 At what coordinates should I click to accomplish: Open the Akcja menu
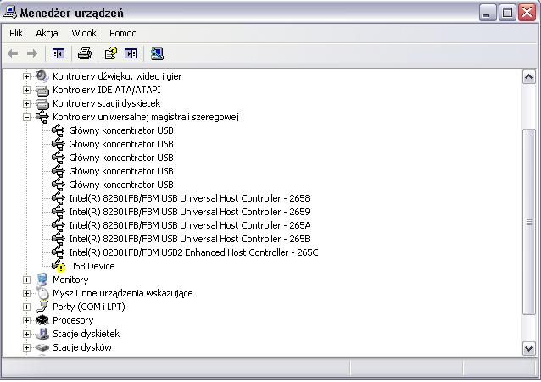tap(47, 33)
